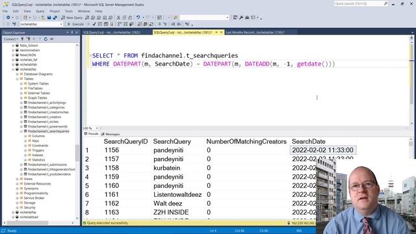416x234 pixels.
Task: Close the active SQLQuery2.sql tab
Action: 222,32
